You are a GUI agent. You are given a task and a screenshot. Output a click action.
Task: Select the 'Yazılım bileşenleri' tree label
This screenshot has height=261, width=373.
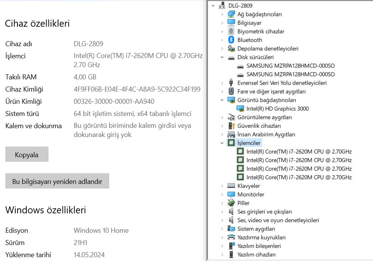259,246
